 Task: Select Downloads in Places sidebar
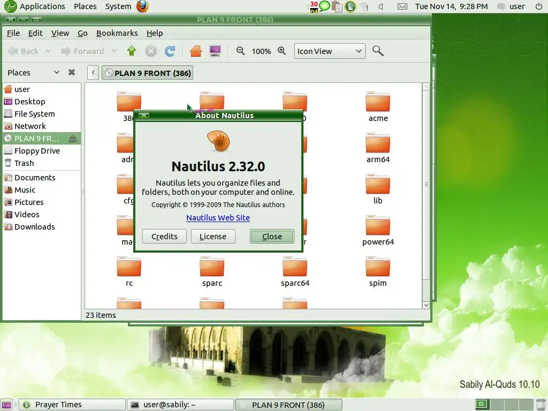pyautogui.click(x=42, y=226)
